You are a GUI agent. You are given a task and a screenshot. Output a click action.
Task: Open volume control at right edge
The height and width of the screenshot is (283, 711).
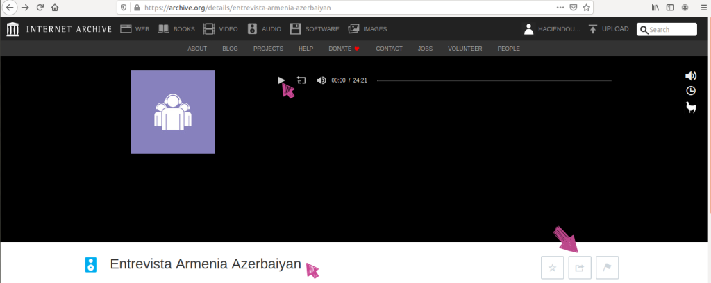coord(691,76)
